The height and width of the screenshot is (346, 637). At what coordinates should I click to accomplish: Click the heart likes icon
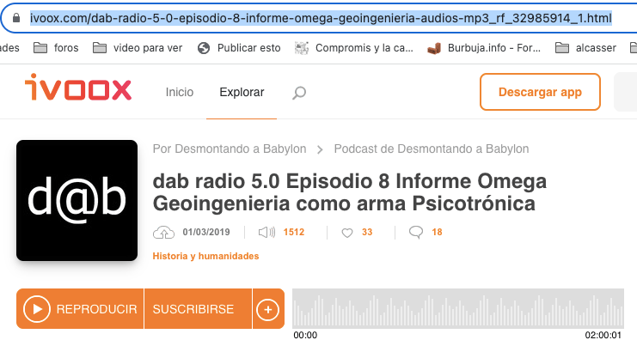tap(347, 232)
